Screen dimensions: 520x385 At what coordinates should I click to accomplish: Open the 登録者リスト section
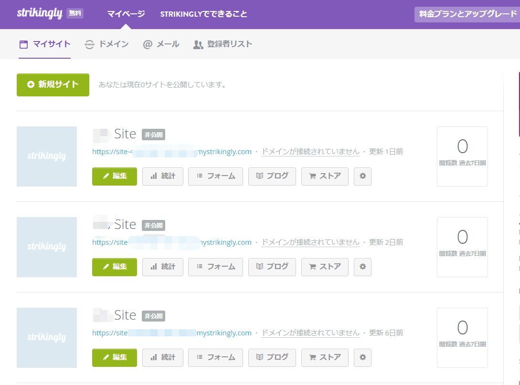[x=222, y=43]
